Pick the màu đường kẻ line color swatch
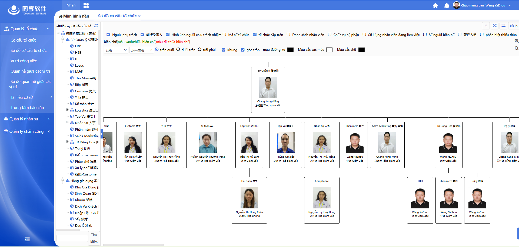 [290, 50]
